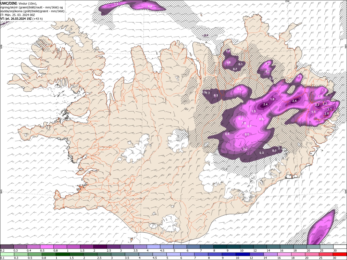This screenshot has height=260, width=347.
Task: Click the '0.7' snowfall value on the map
Action: pos(250,126)
